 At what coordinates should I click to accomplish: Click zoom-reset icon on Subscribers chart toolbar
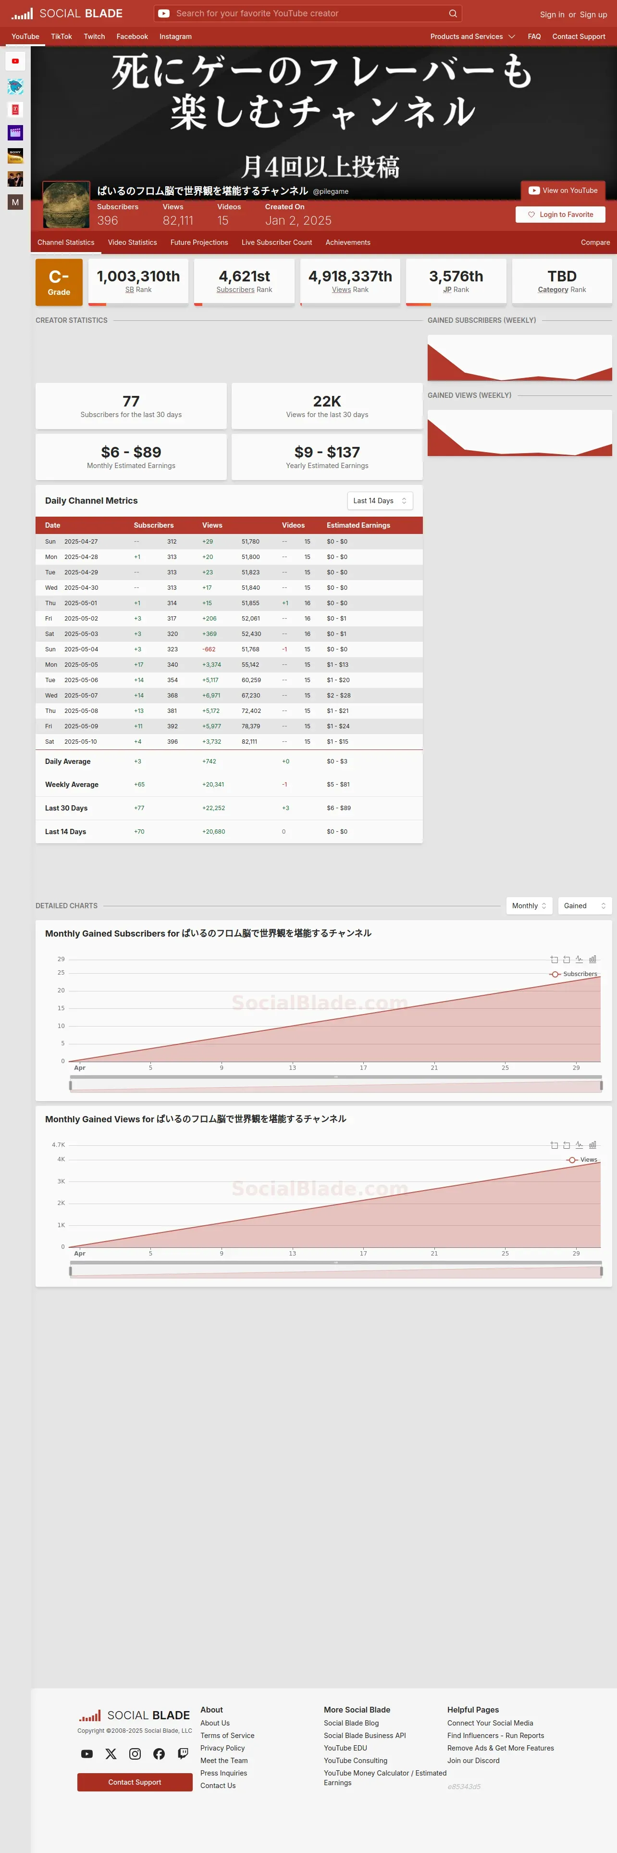pyautogui.click(x=567, y=959)
